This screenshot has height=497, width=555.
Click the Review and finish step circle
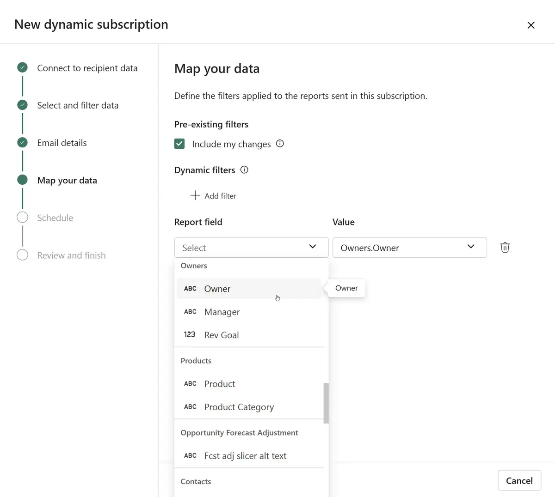pyautogui.click(x=22, y=255)
